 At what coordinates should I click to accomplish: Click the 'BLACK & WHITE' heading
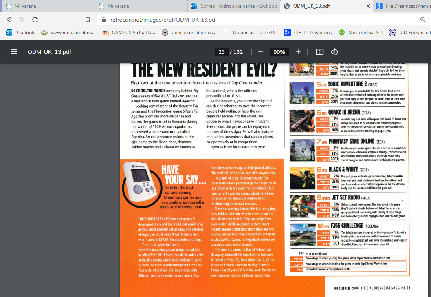[x=343, y=169]
